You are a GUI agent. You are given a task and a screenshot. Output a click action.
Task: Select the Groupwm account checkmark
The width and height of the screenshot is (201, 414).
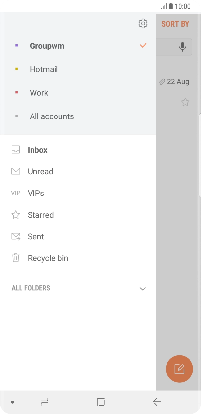pyautogui.click(x=143, y=46)
